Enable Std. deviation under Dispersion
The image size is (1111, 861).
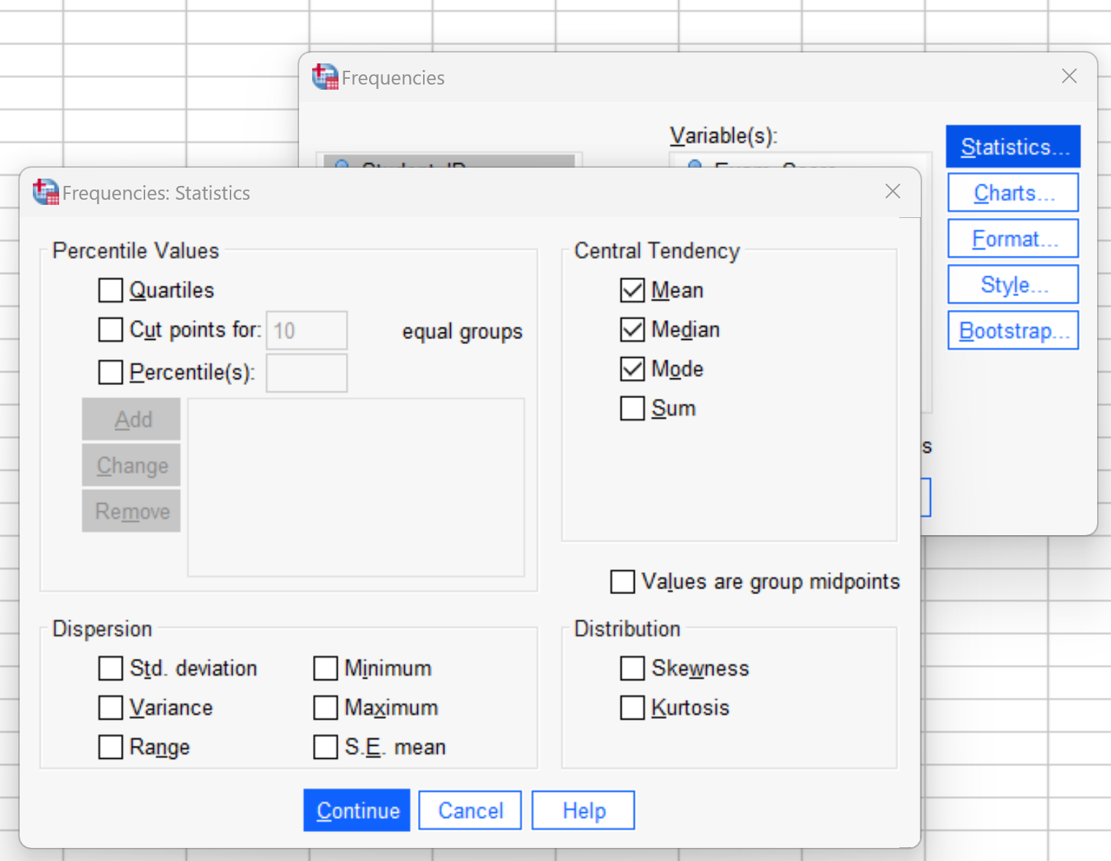(x=110, y=668)
